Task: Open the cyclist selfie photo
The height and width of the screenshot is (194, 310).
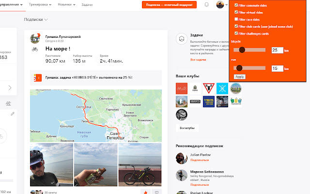Action: coord(51,165)
